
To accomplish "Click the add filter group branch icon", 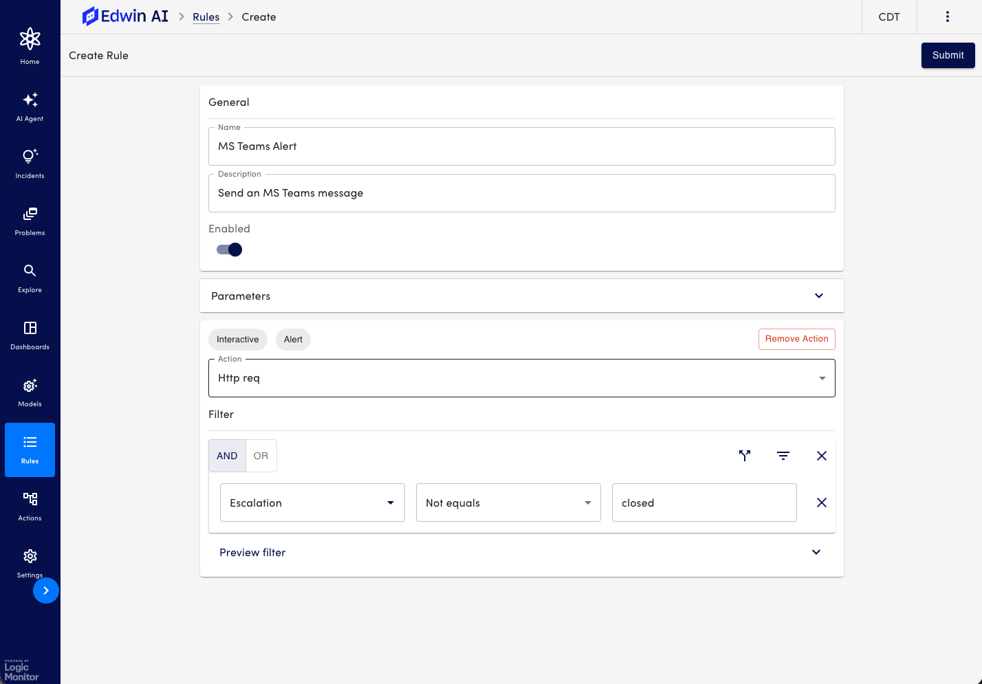I will click(745, 456).
